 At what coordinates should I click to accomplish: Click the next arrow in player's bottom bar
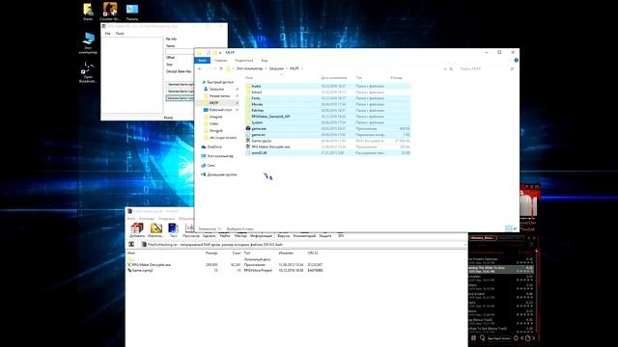(534, 338)
